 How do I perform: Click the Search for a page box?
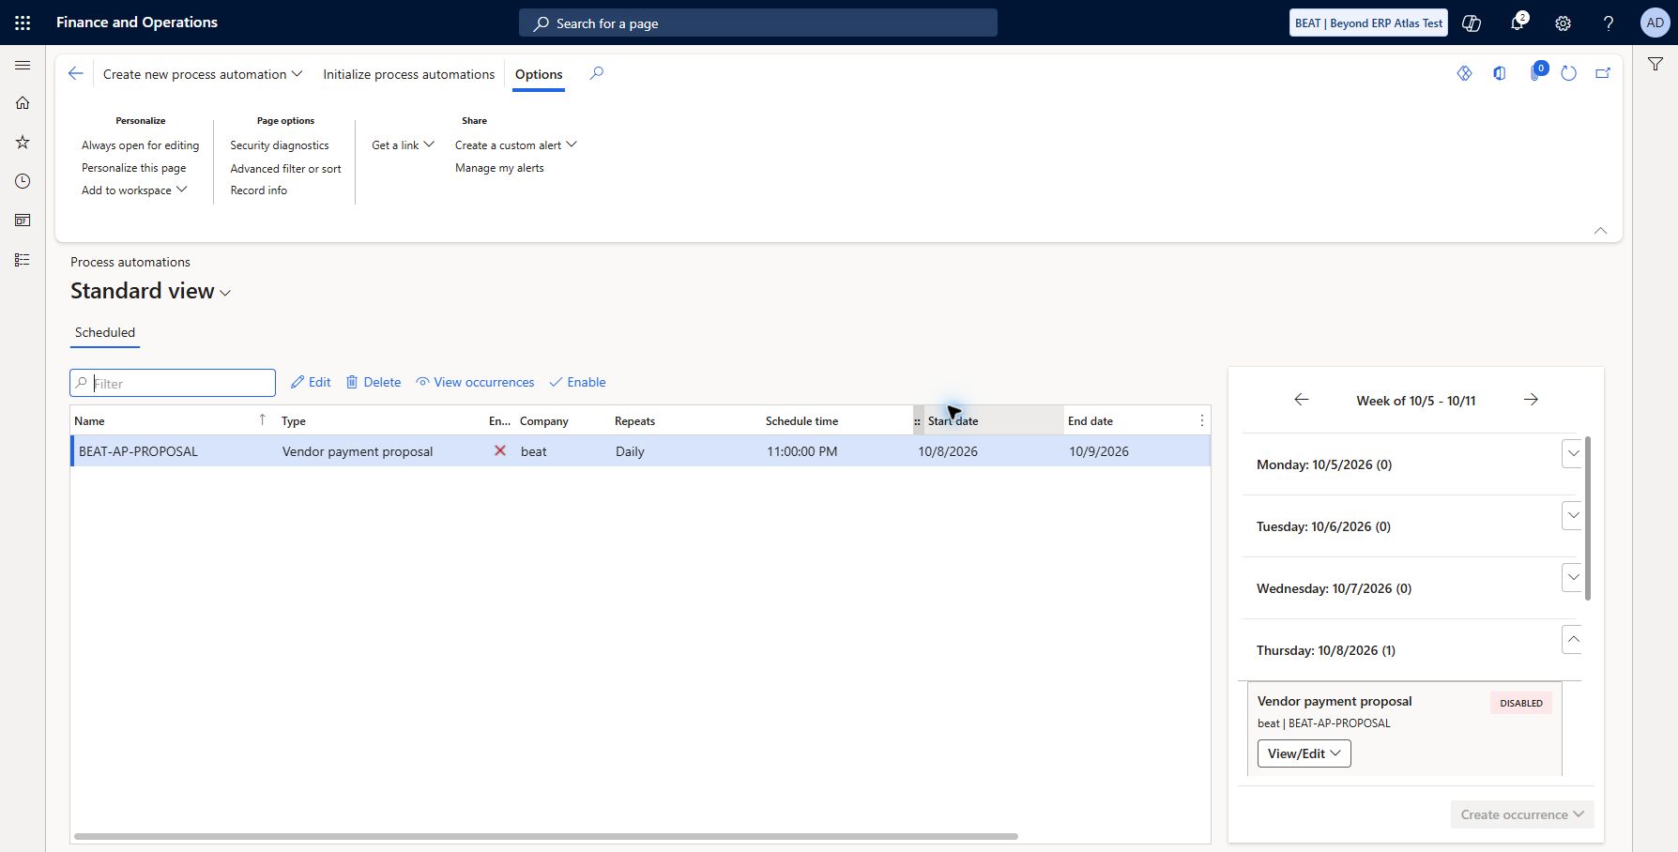pyautogui.click(x=758, y=23)
